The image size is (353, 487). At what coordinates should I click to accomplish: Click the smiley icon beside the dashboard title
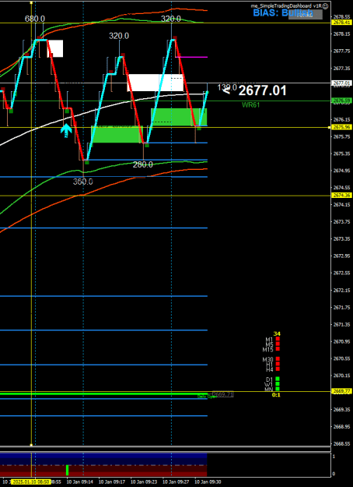[325, 5]
